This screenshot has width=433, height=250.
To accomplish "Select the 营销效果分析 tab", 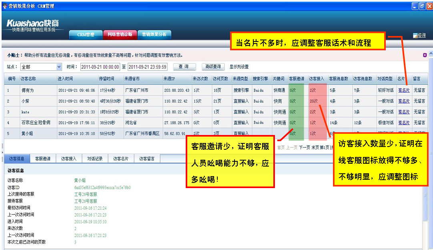I will coord(154,35).
